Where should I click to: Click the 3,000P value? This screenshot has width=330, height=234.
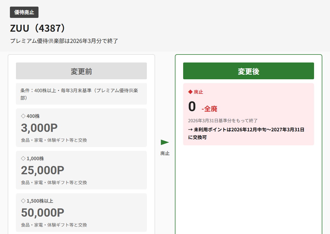tap(39, 128)
